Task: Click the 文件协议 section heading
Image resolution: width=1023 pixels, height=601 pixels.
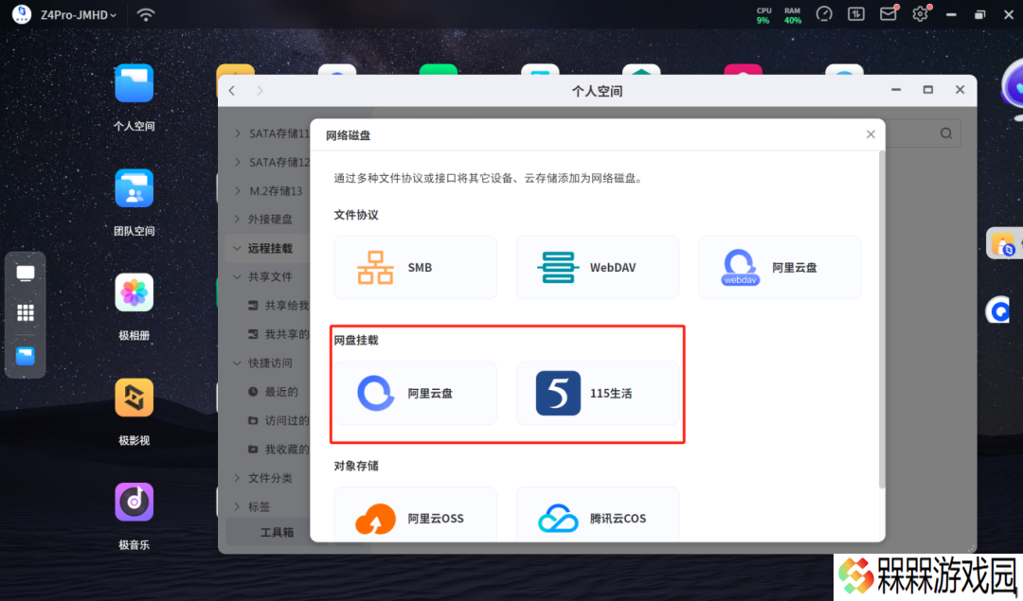Action: (356, 215)
